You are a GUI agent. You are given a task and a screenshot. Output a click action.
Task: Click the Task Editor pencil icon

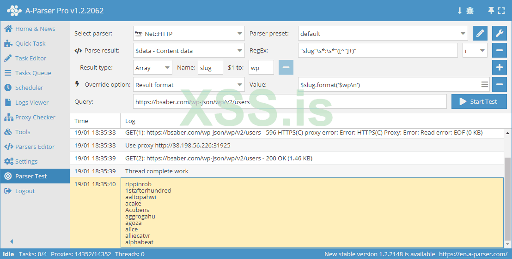tap(8, 59)
